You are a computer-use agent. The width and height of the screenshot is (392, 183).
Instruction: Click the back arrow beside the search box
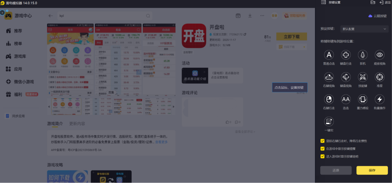click(x=51, y=16)
